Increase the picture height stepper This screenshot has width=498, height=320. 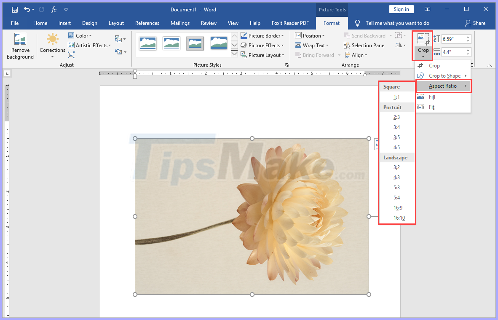pyautogui.click(x=468, y=36)
